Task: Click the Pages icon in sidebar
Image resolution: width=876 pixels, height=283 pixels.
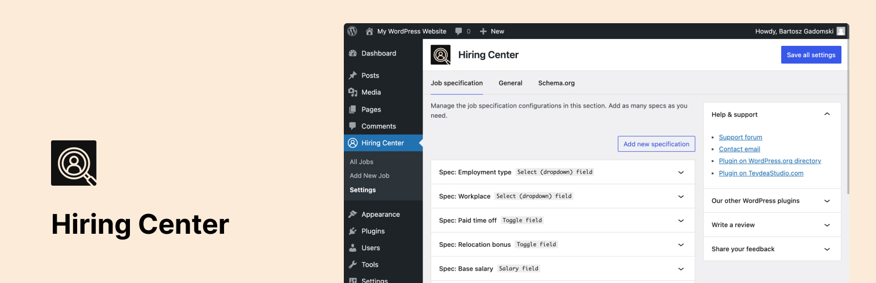Action: (353, 109)
